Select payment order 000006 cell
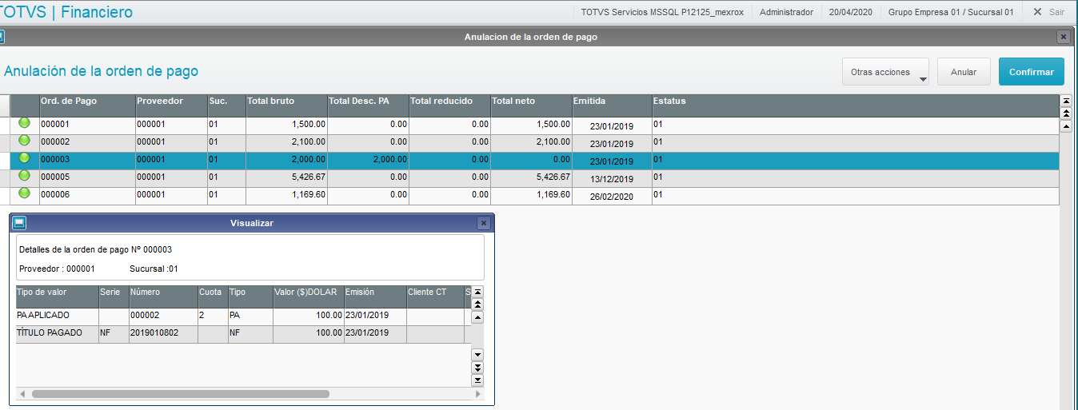The width and height of the screenshot is (1078, 410). coord(86,196)
